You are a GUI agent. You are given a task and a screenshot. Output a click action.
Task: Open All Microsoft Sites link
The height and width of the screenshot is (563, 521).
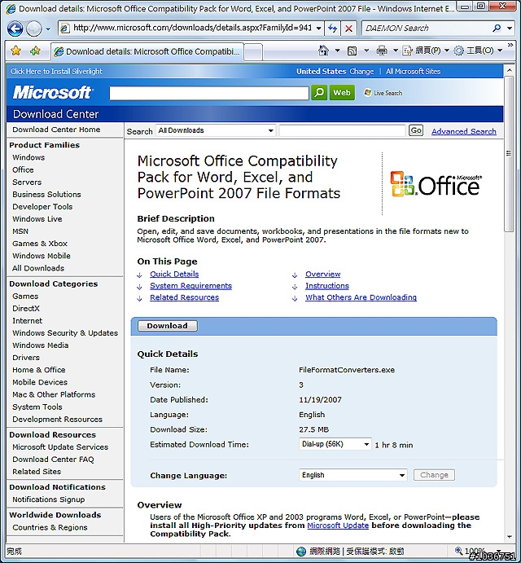pos(413,72)
